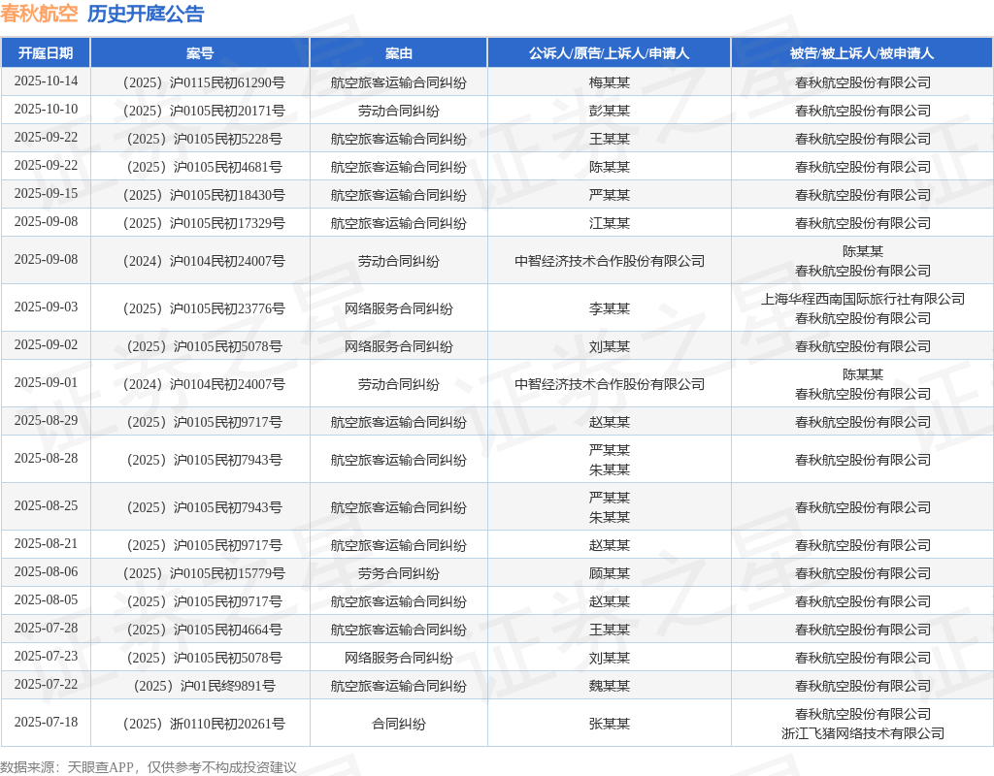Click the date cell 2025-07-23
994x776 pixels.
[46, 656]
